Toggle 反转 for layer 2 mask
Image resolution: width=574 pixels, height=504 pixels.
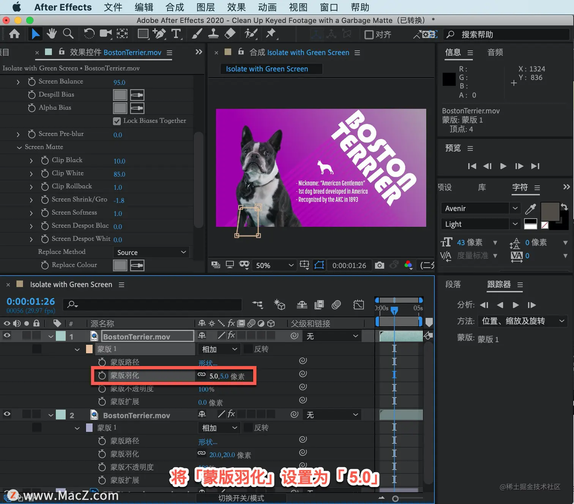248,427
